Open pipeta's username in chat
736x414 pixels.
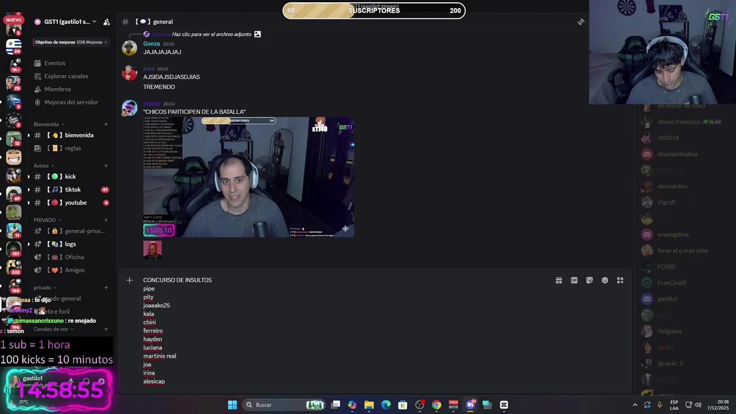point(152,104)
